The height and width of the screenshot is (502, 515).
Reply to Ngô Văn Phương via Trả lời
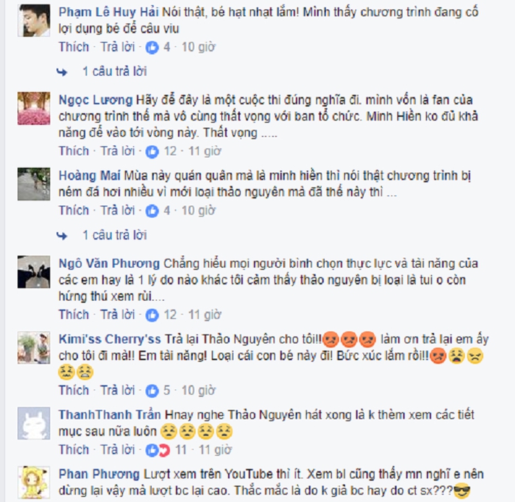tap(118, 315)
